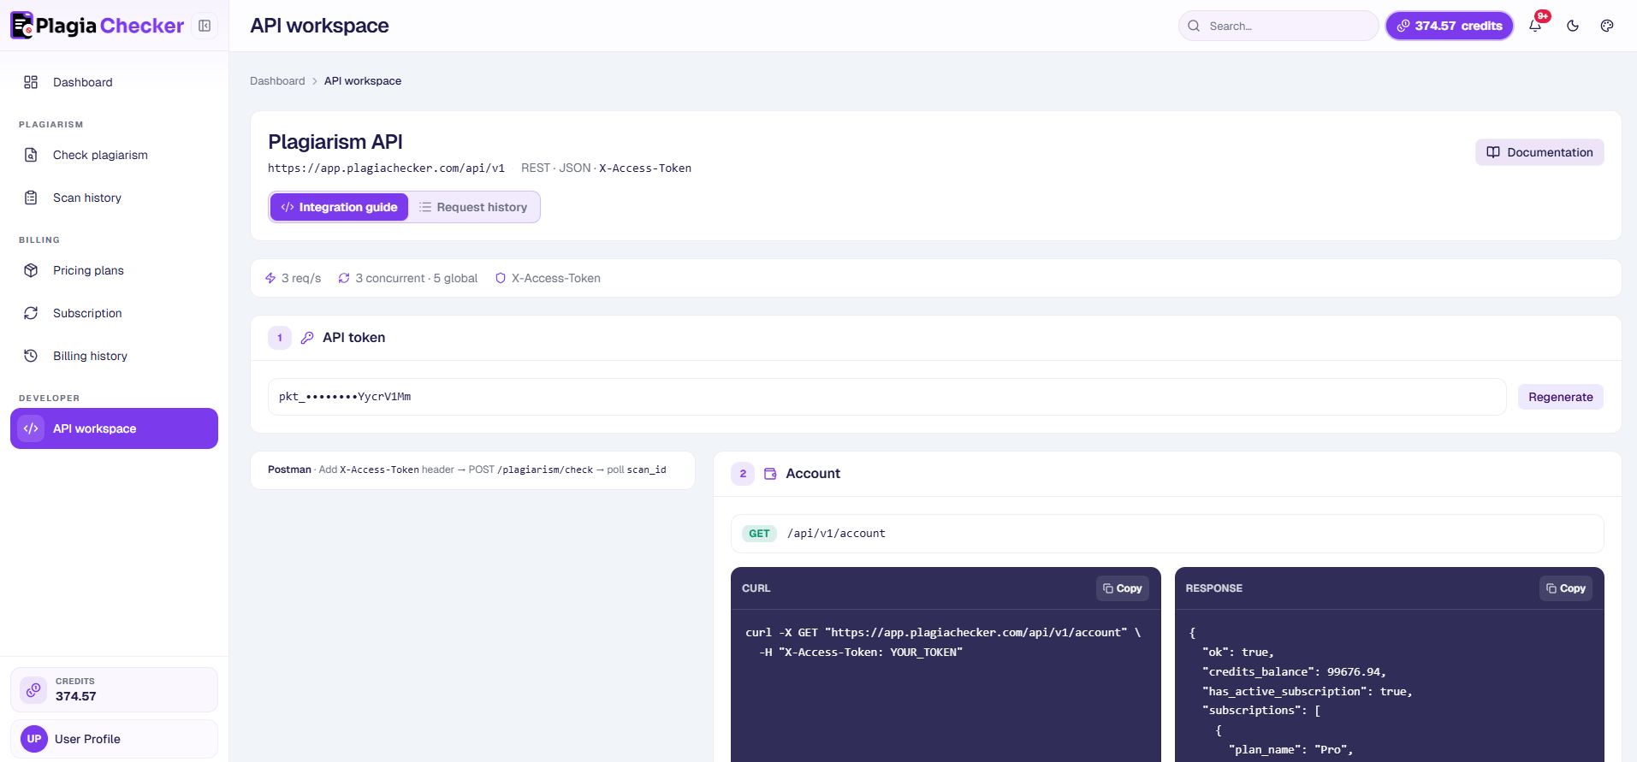Open theme color palette icon
This screenshot has height=762, width=1637.
pos(1607,26)
